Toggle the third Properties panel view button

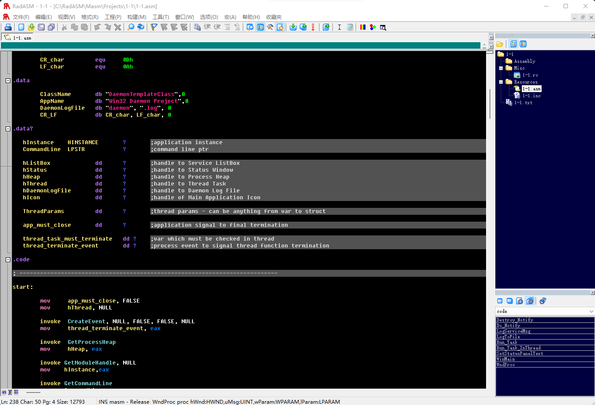[x=520, y=301]
